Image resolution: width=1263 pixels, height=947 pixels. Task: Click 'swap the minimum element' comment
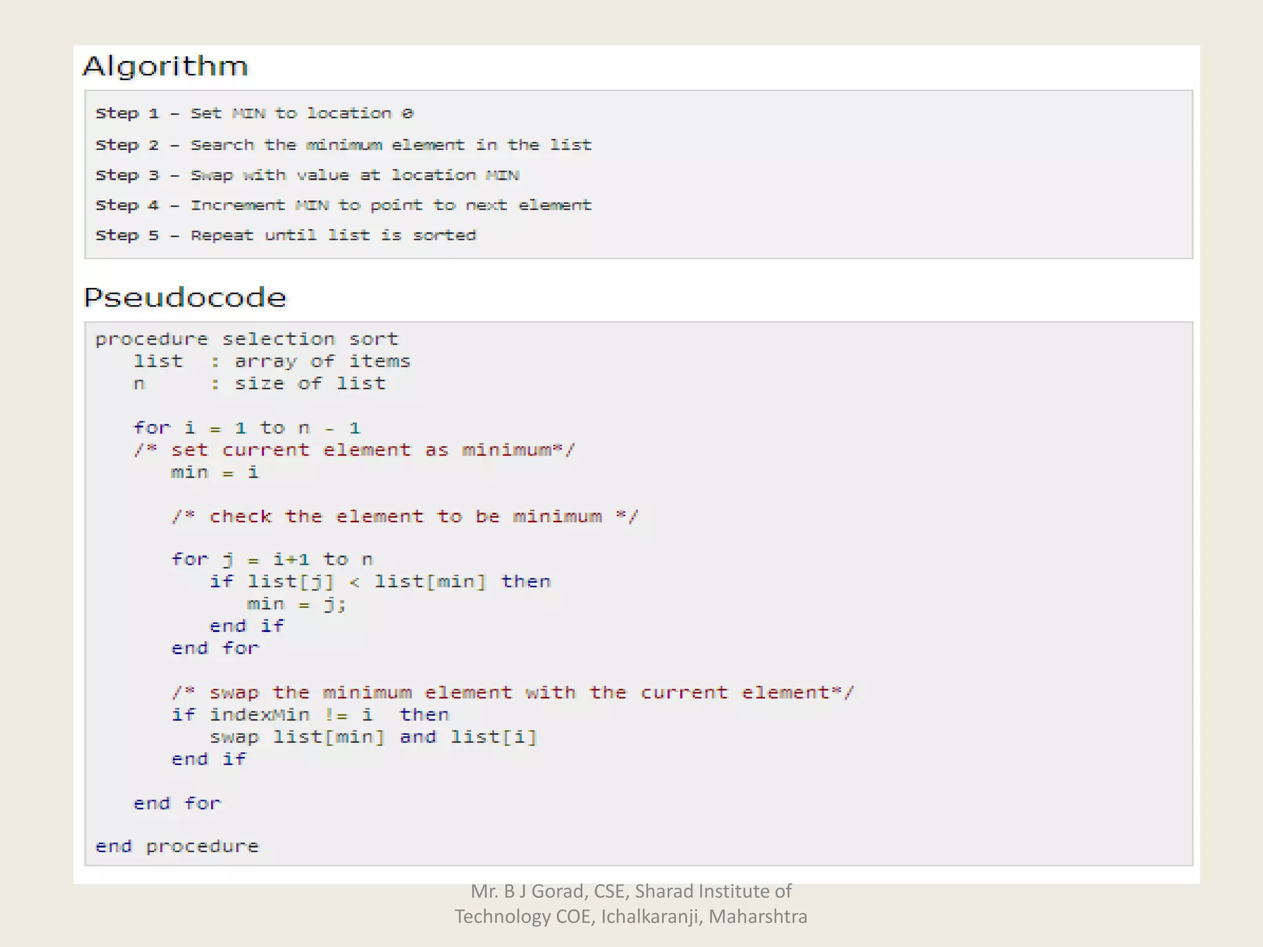pyautogui.click(x=512, y=692)
